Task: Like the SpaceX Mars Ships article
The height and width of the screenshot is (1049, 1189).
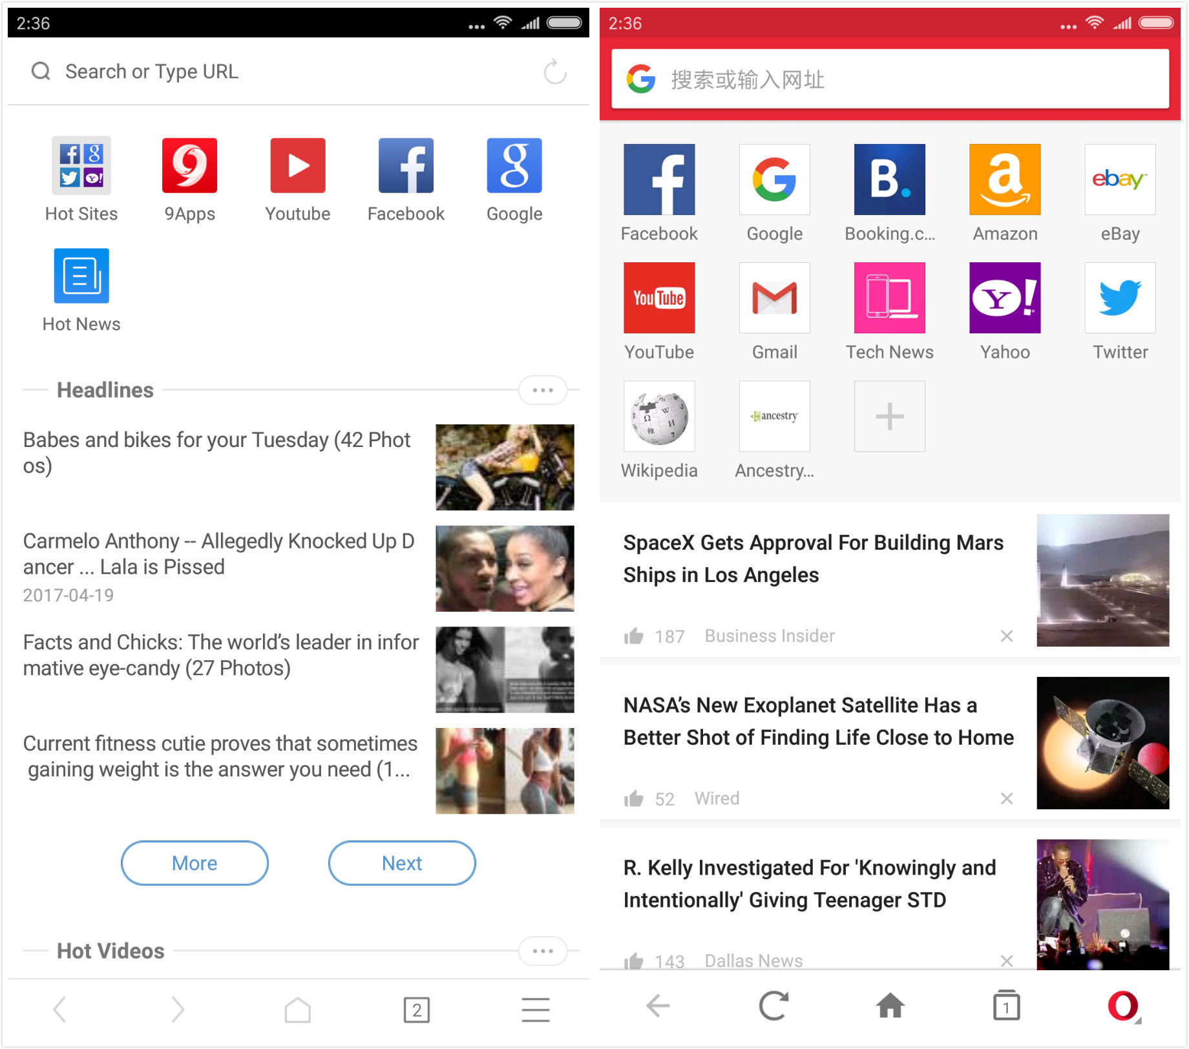Action: pyautogui.click(x=634, y=636)
